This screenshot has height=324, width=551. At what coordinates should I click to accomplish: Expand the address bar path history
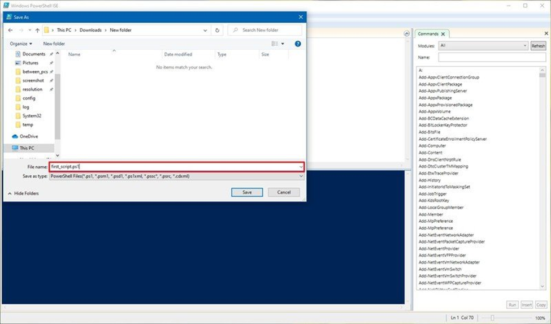(x=205, y=30)
